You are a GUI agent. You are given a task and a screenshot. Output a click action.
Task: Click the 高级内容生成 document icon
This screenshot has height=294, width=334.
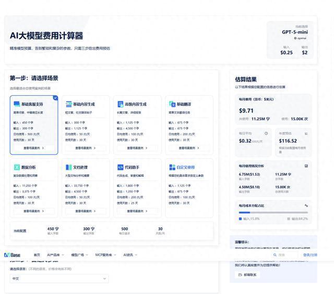(121, 104)
